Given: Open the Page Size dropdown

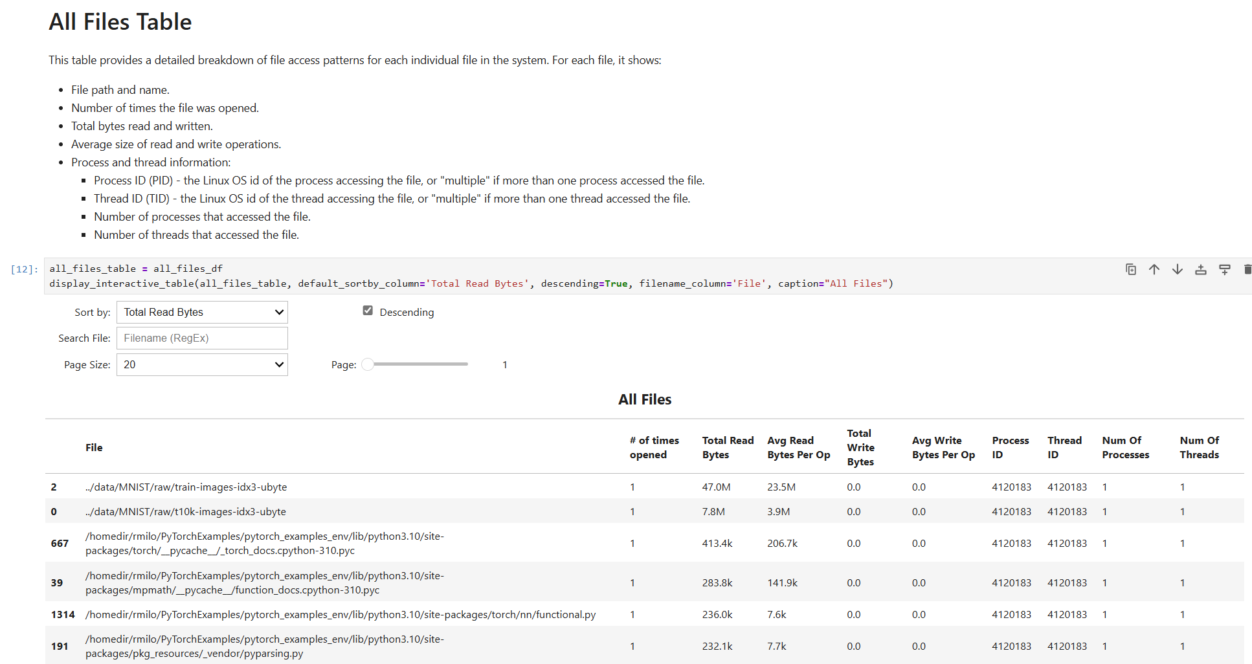Looking at the screenshot, I should pyautogui.click(x=201, y=364).
